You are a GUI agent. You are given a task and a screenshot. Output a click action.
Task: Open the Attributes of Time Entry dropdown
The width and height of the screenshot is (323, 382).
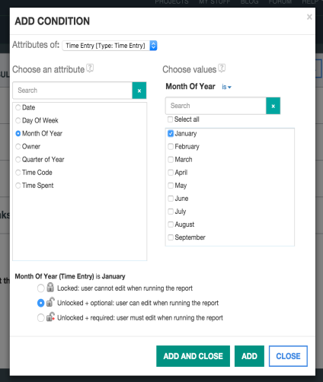click(110, 46)
